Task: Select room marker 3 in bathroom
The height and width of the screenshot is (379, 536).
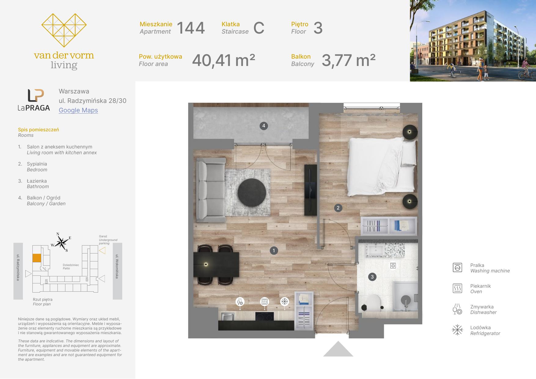Action: pyautogui.click(x=372, y=277)
